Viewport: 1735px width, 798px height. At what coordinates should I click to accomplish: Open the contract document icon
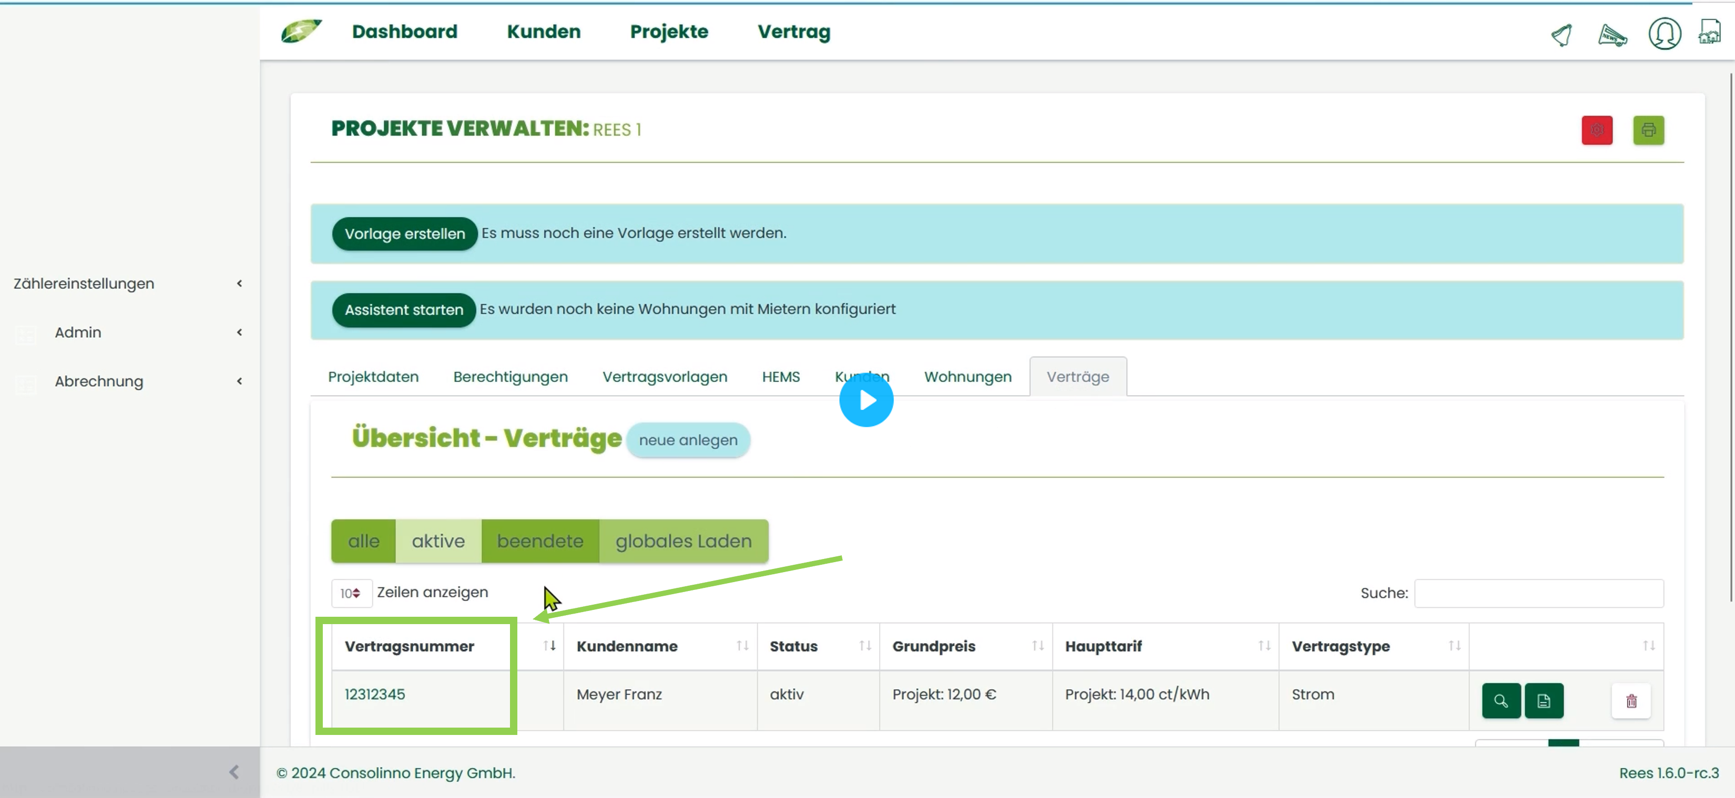(x=1544, y=700)
